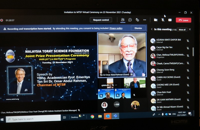200x130 pixels.
Task: Open the Privacy policy link
Action: [x=116, y=28]
